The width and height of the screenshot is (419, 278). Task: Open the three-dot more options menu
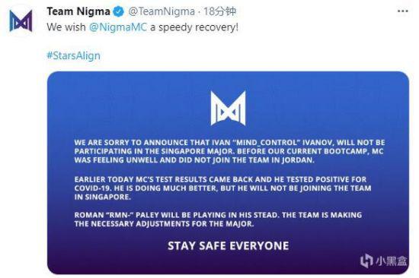tap(402, 11)
